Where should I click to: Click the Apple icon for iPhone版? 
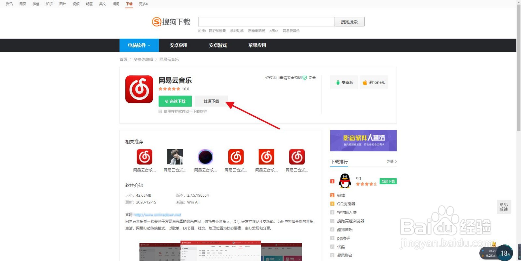pos(365,83)
